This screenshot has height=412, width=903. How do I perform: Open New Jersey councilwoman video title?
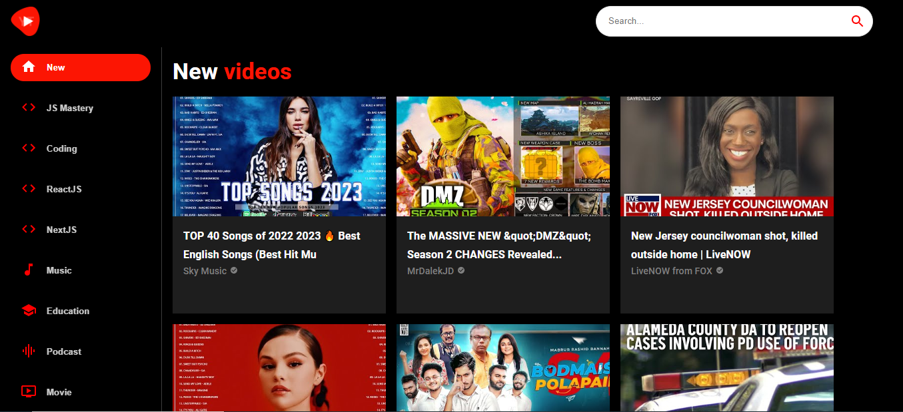[724, 245]
